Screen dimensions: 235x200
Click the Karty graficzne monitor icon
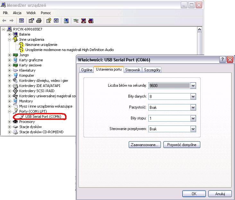(x=15, y=60)
